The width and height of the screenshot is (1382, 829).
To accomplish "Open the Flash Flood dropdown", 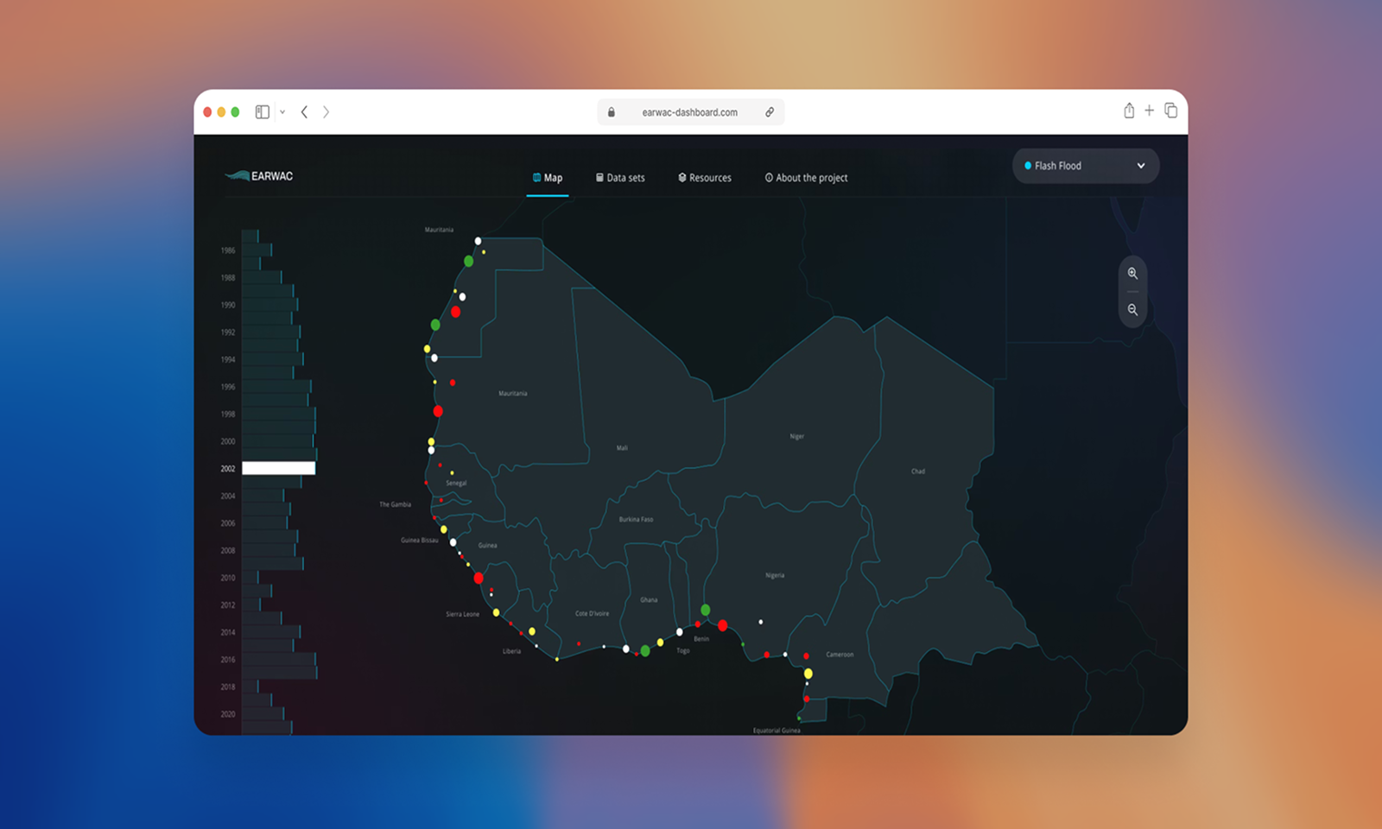I will pos(1085,166).
